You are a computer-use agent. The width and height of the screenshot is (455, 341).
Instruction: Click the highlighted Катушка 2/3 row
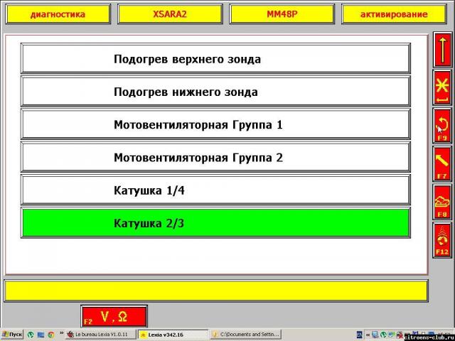pos(215,222)
